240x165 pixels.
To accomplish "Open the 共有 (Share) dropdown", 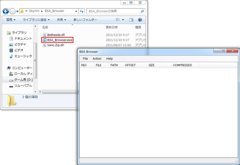I will click(x=62, y=20).
